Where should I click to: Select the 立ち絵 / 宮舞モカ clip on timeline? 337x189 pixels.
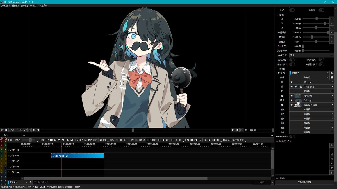tap(78, 156)
